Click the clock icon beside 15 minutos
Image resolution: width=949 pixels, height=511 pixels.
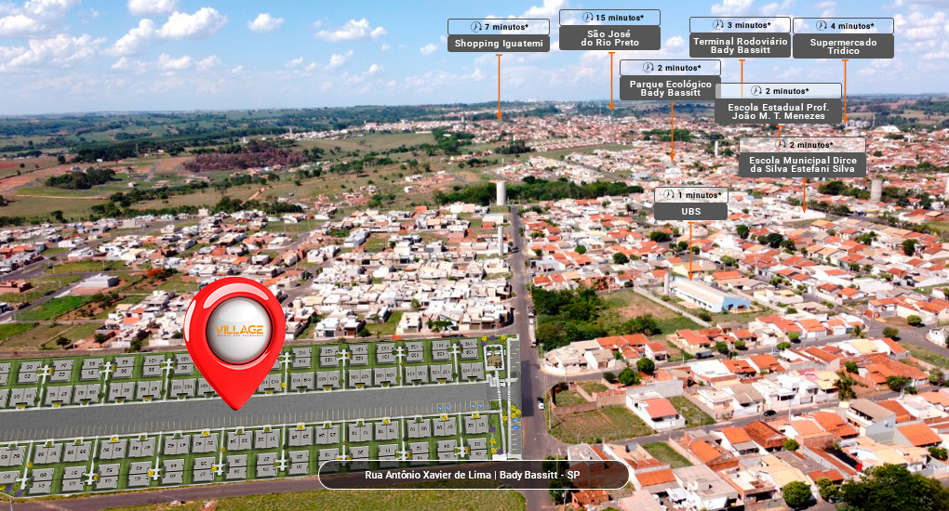pyautogui.click(x=588, y=17)
